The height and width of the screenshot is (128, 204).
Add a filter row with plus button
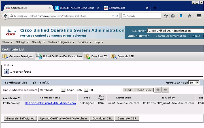click(x=158, y=90)
